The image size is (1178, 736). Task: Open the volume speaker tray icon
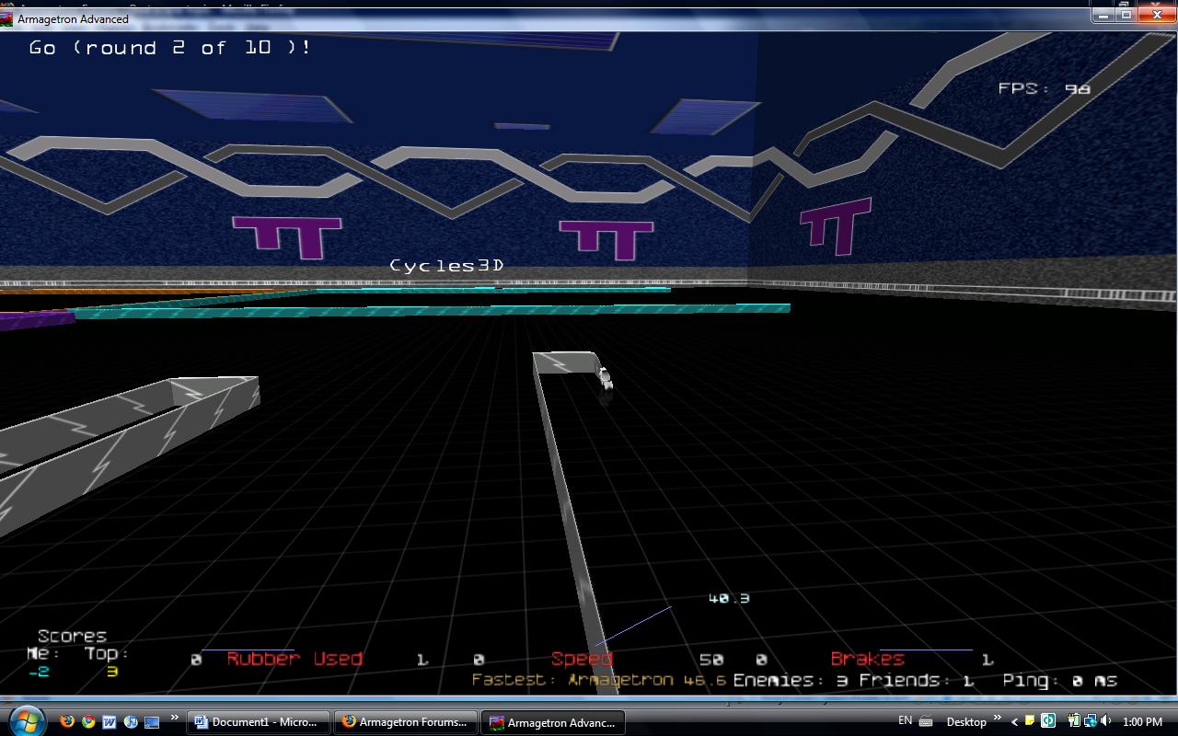[x=1105, y=721]
